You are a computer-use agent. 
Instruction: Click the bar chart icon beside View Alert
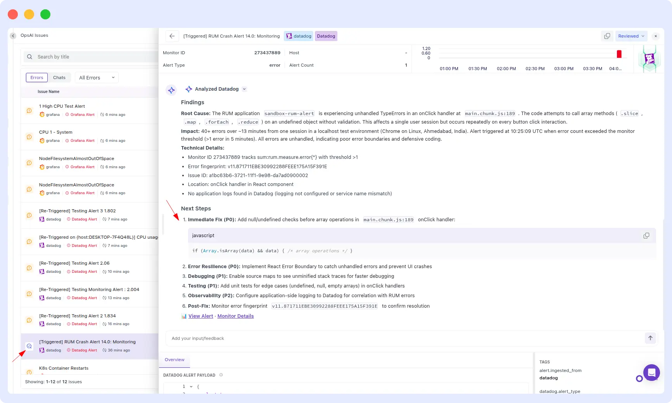pos(184,316)
